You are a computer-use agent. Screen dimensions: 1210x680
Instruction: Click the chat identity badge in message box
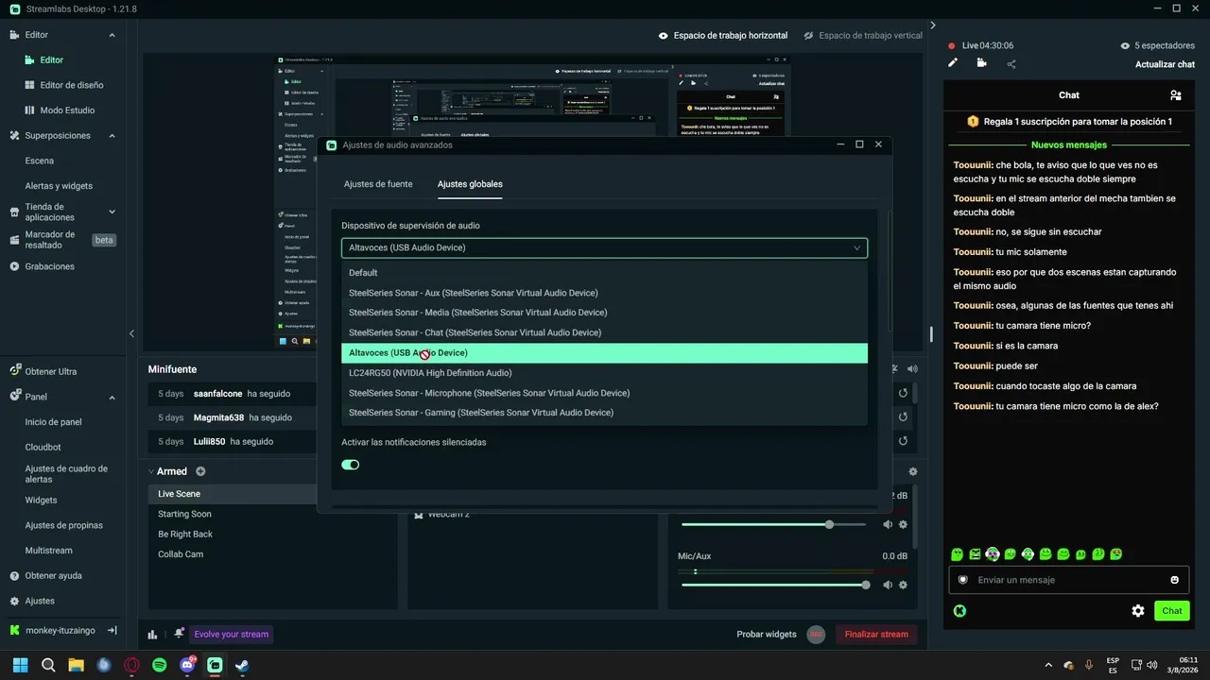tap(963, 580)
